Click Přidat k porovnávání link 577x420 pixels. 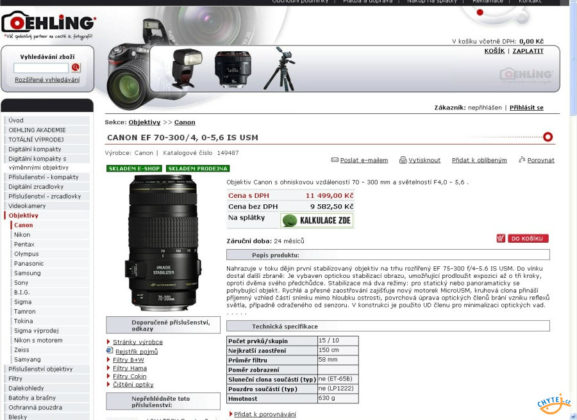coord(265,414)
